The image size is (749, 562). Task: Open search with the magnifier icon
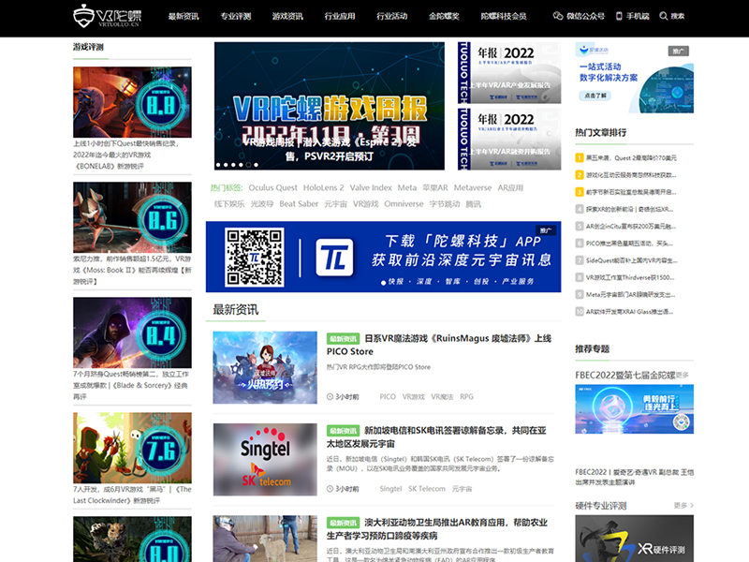pos(664,16)
